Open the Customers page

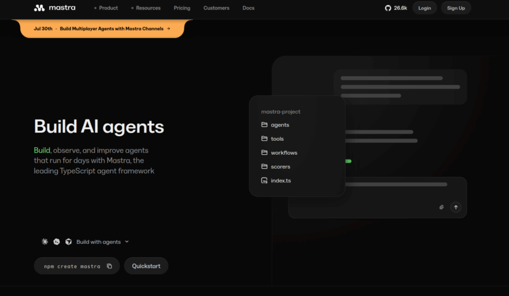pos(216,8)
